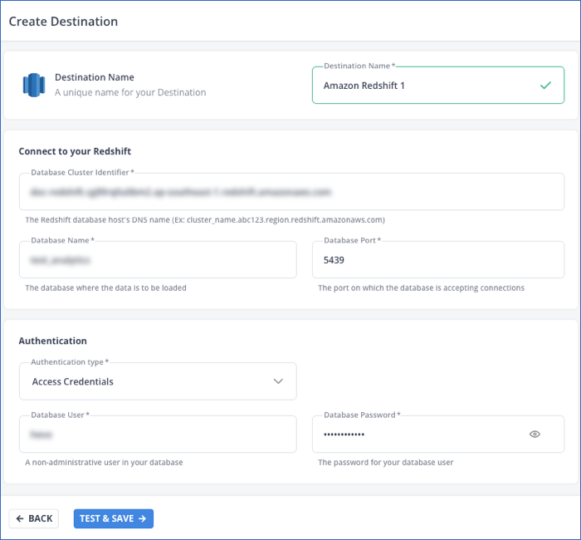This screenshot has width=581, height=540.
Task: Select the Database Name input field
Action: pyautogui.click(x=158, y=259)
